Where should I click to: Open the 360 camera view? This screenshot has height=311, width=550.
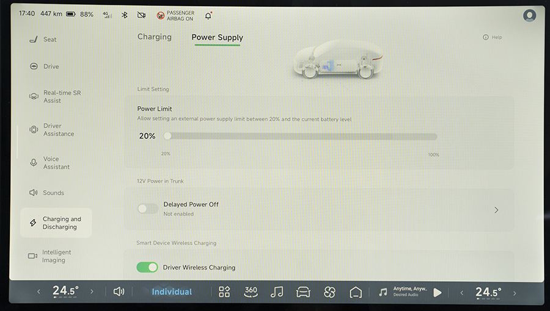(x=251, y=292)
